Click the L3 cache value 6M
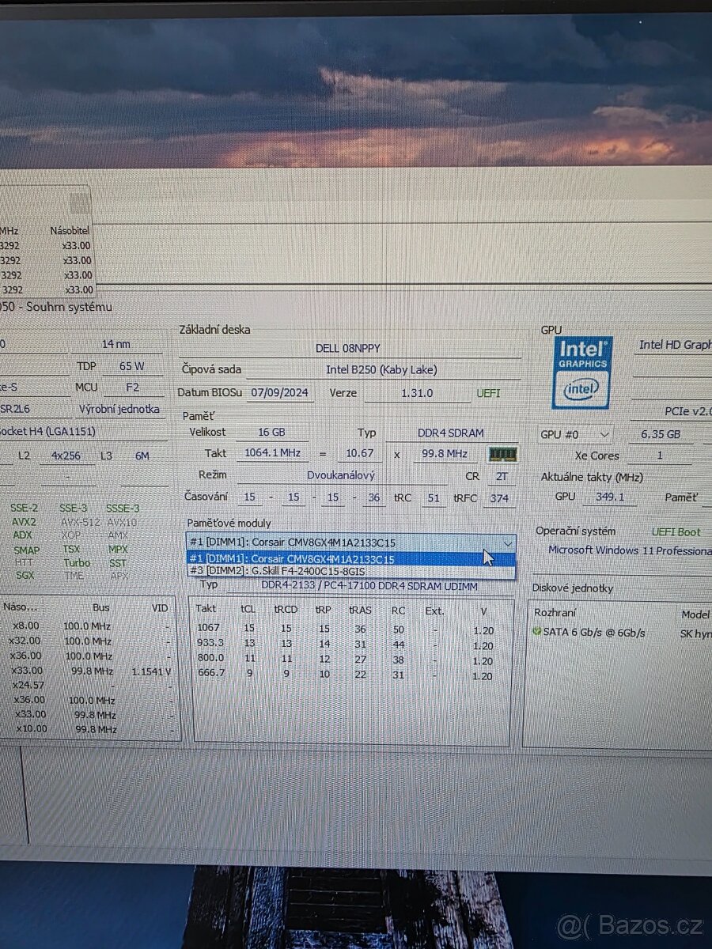The height and width of the screenshot is (949, 712). click(x=142, y=456)
